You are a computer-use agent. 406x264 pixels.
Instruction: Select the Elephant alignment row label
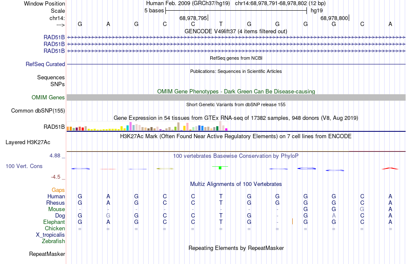[54, 222]
